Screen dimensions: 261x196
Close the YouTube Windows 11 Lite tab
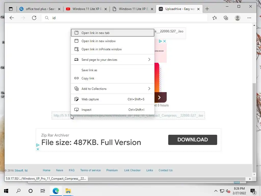click(x=106, y=9)
